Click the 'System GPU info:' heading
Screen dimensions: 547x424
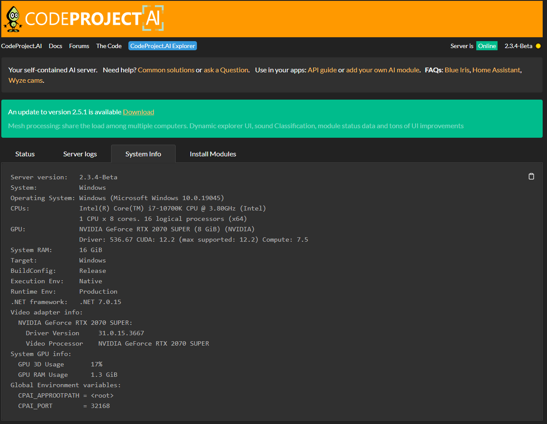click(41, 354)
